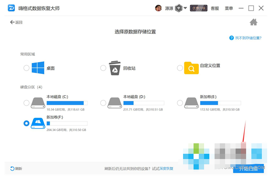The width and height of the screenshot is (268, 180).
Task: Click the local disk C: drive icon
Action: click(38, 103)
